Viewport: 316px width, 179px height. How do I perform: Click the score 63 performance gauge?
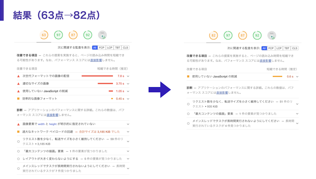click(44, 35)
